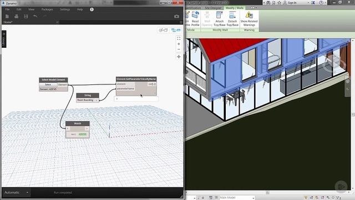Click the GetParameterValueByName node title
355x200 pixels.
(x=136, y=79)
